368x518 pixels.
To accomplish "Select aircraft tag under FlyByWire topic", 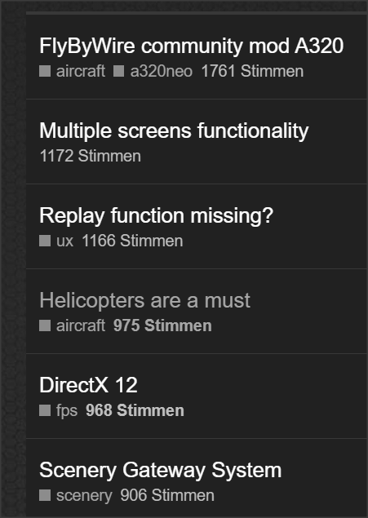I will [81, 71].
